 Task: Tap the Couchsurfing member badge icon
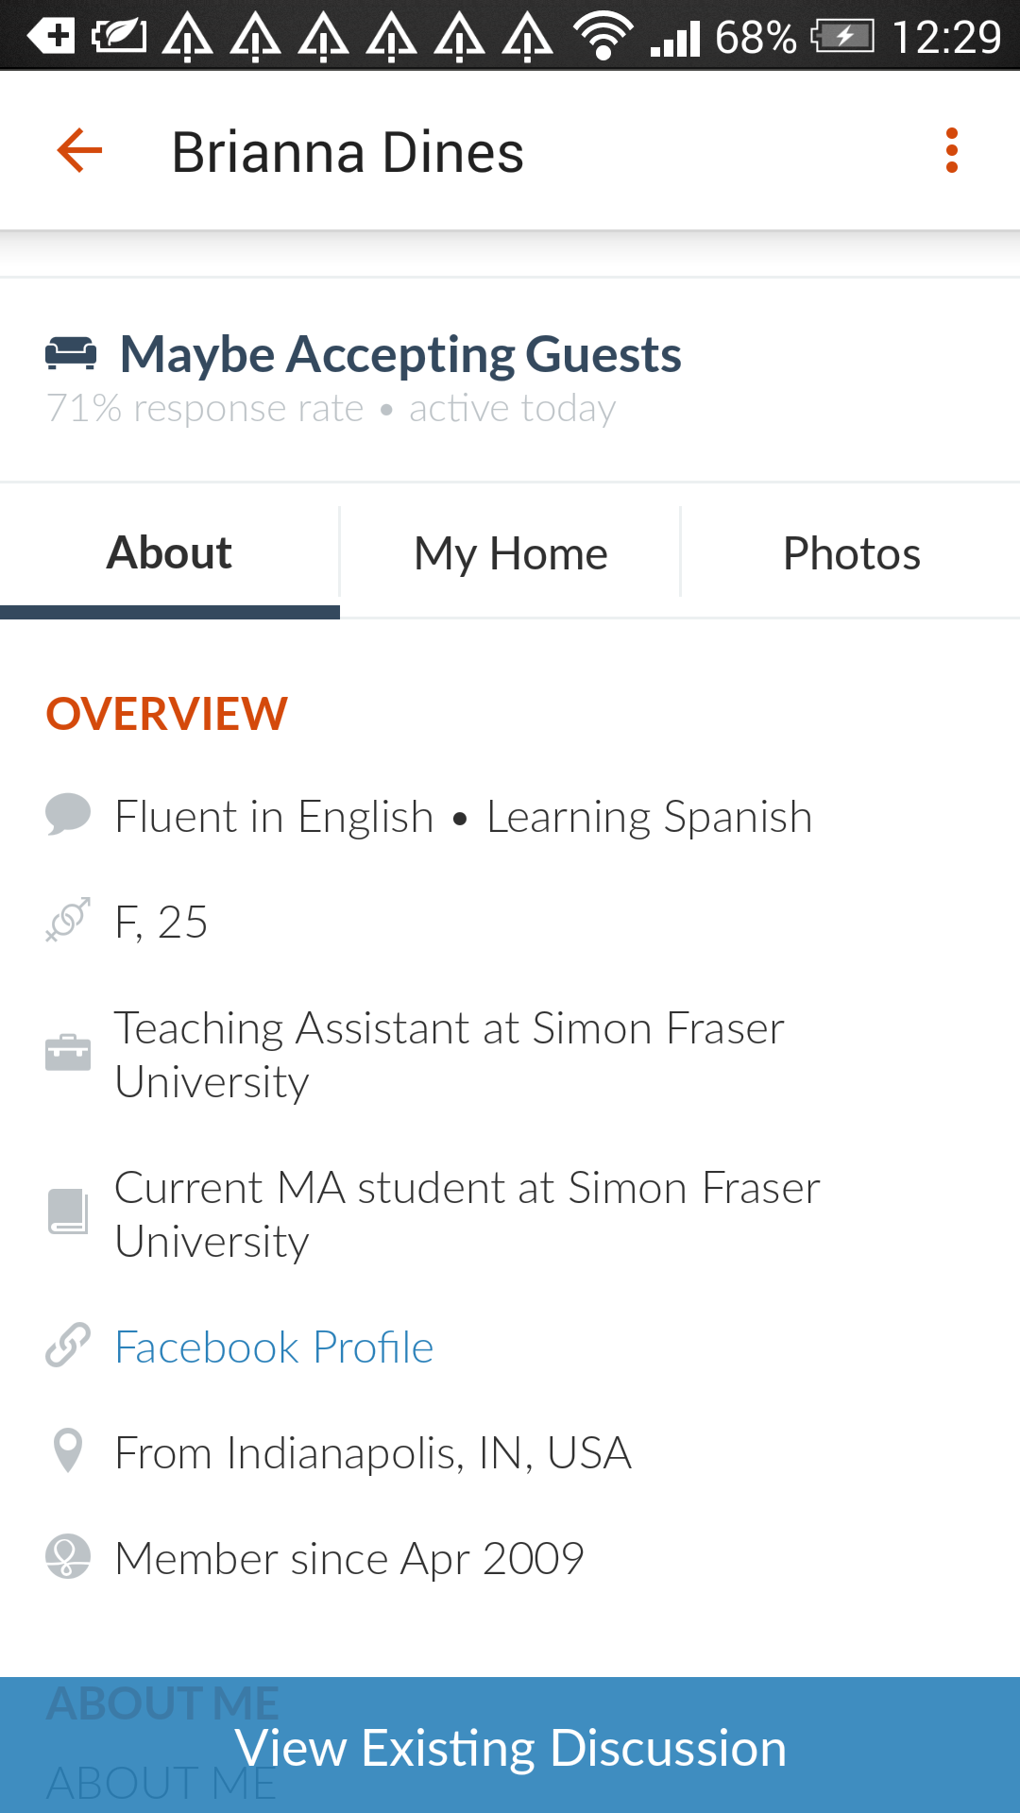point(68,1556)
